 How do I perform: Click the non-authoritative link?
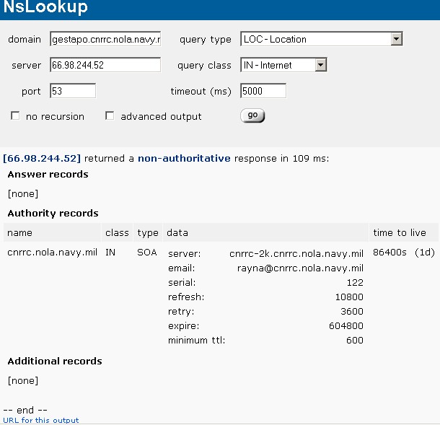184,158
